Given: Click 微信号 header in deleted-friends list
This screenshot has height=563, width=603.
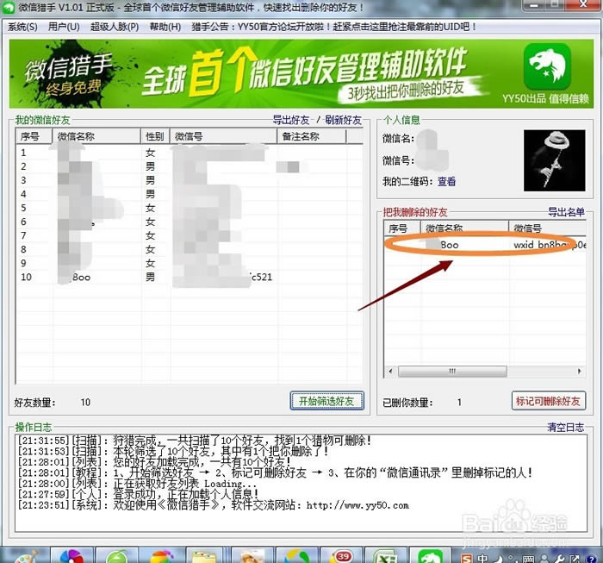Looking at the screenshot, I should pos(547,228).
